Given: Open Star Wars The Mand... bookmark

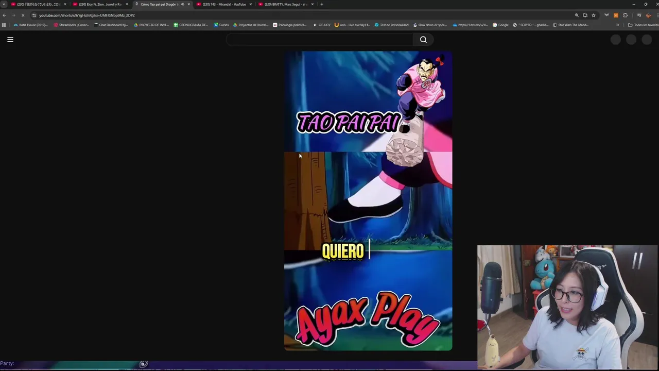Looking at the screenshot, I should (x=570, y=25).
